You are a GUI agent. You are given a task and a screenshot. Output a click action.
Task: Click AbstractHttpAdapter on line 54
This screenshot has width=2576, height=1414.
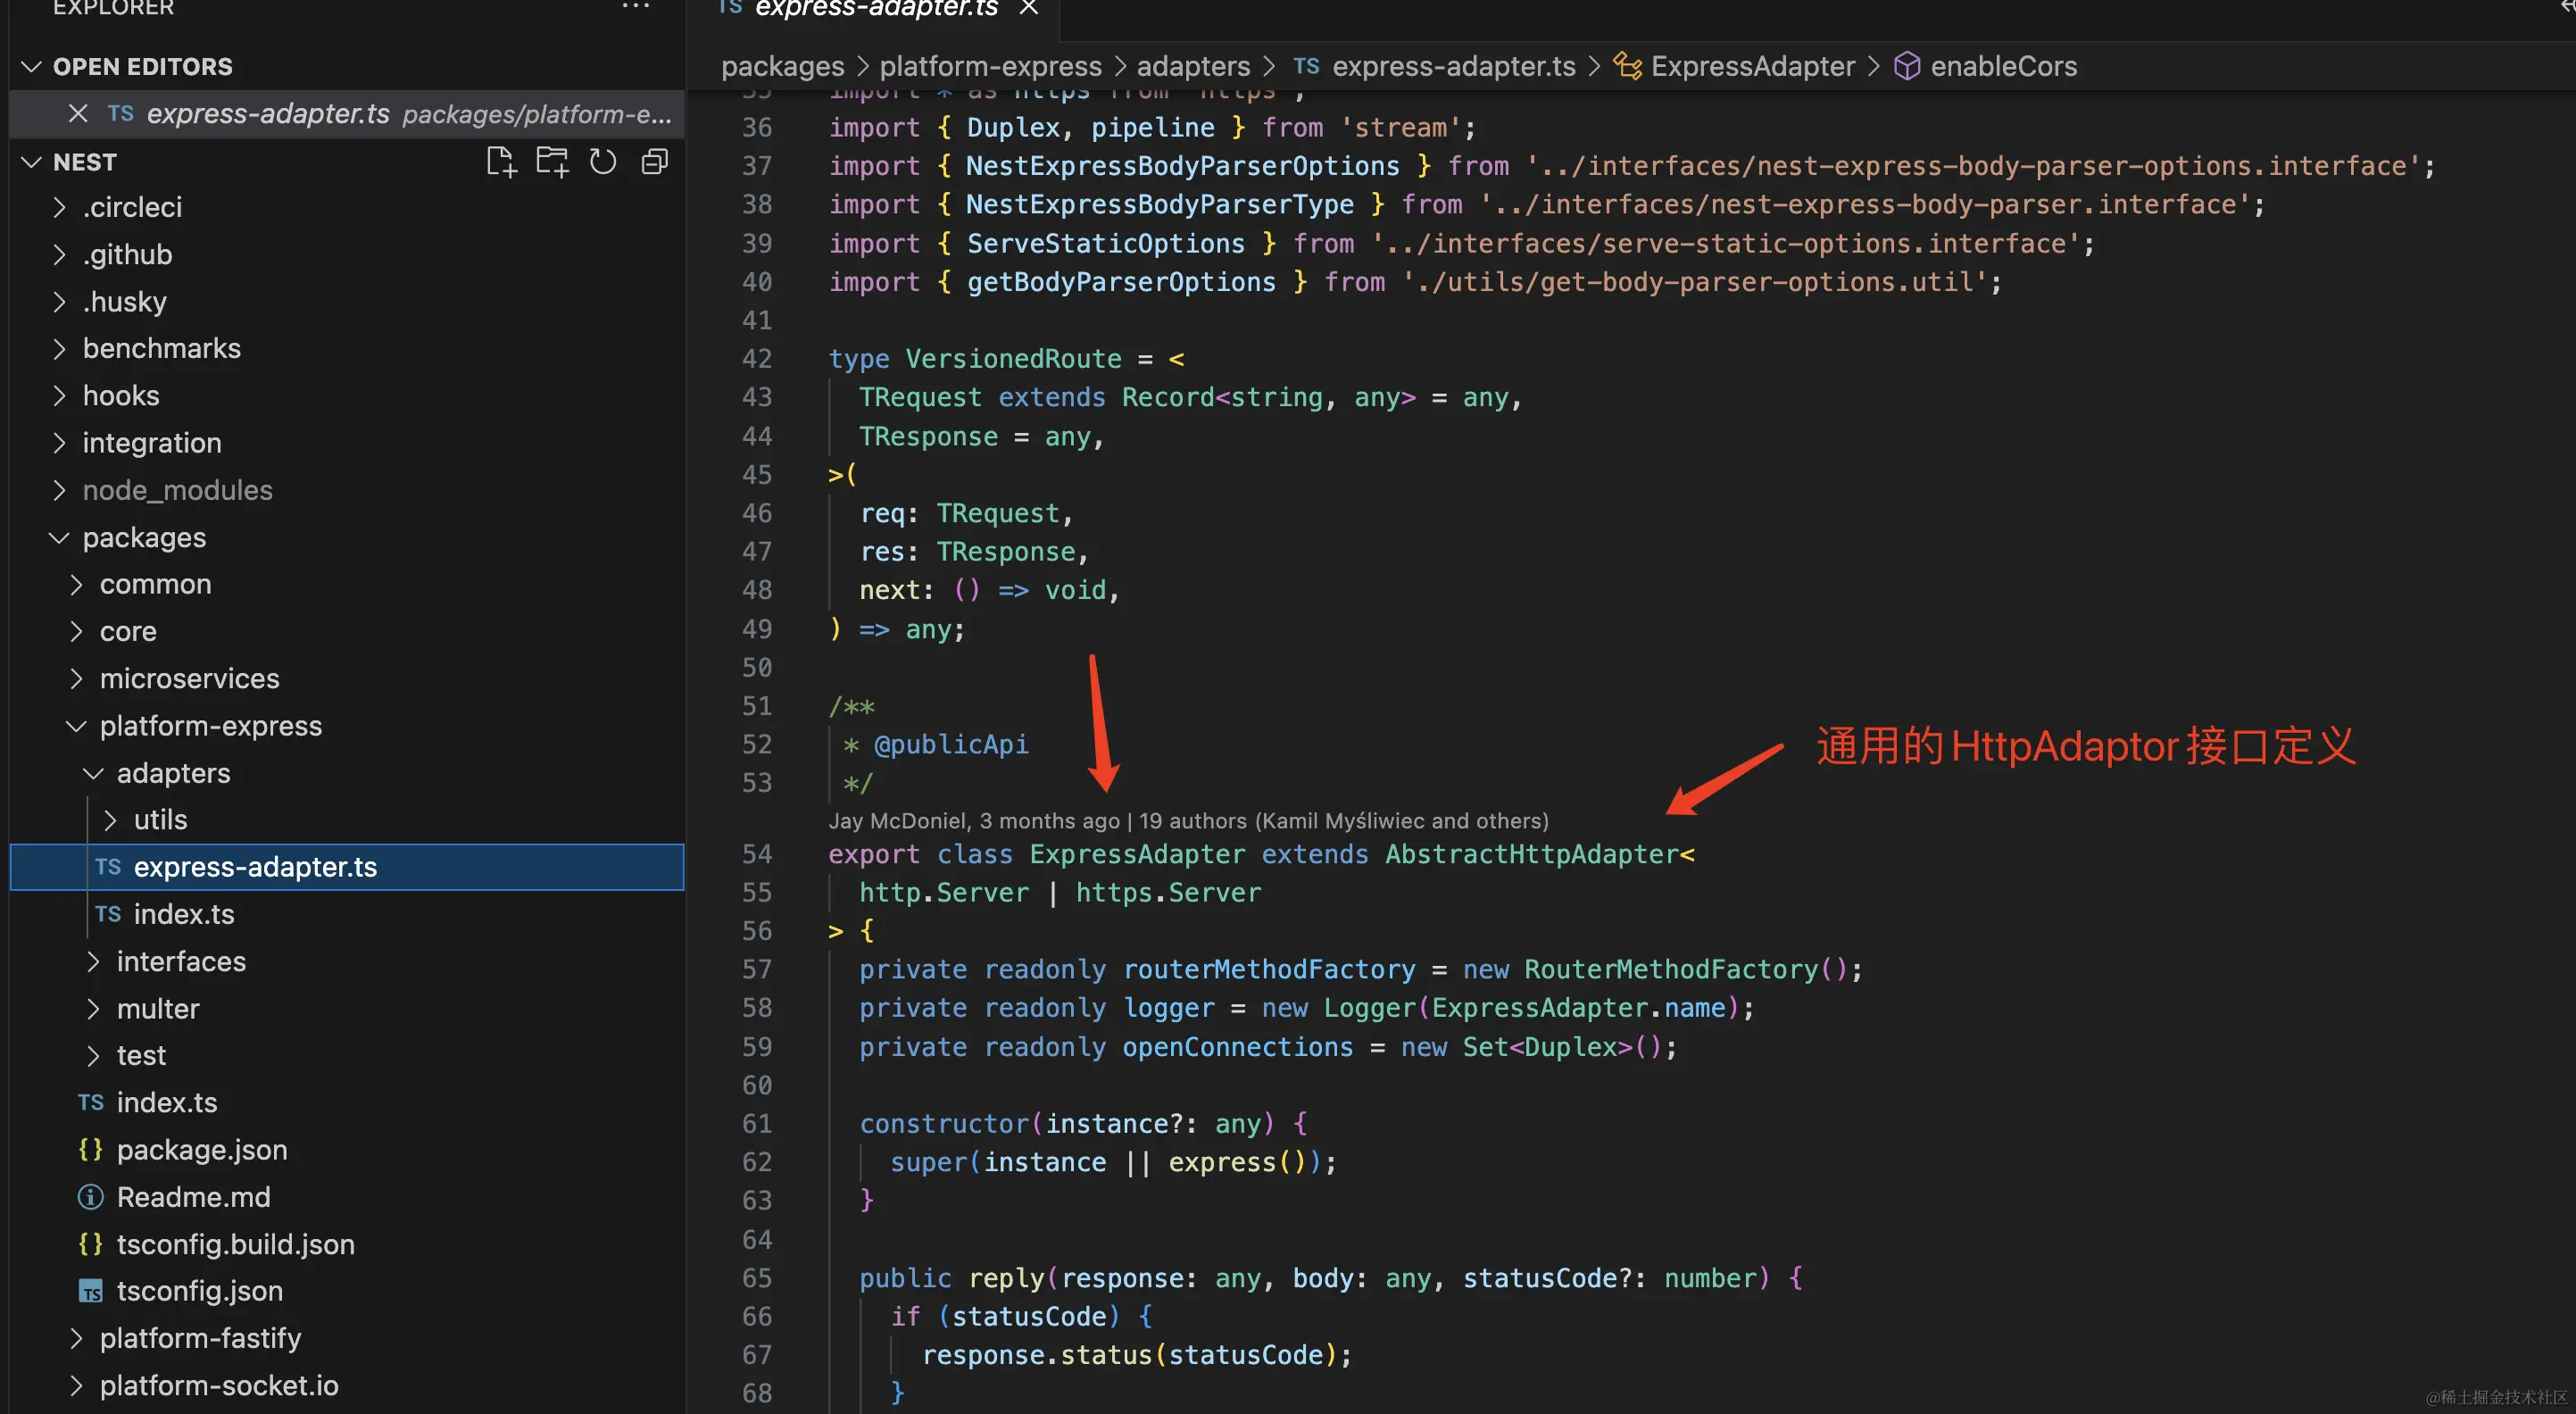pyautogui.click(x=1531, y=855)
